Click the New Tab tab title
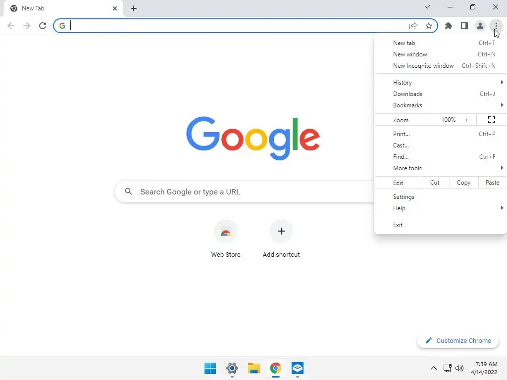 pos(33,8)
